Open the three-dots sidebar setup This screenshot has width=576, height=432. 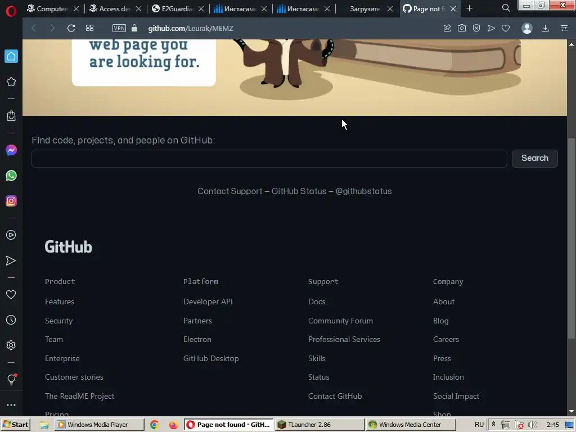(x=11, y=405)
